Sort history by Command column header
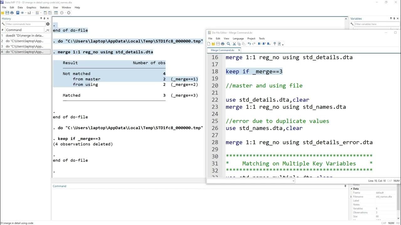 tap(24, 30)
